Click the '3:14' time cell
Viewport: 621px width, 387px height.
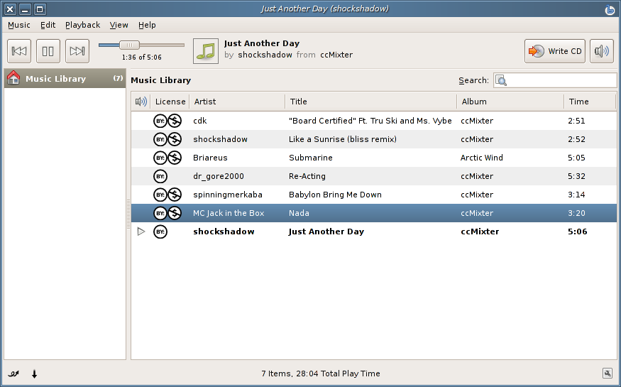click(576, 195)
